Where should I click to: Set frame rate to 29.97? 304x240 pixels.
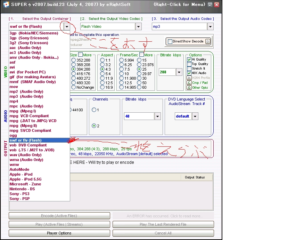click(x=139, y=74)
